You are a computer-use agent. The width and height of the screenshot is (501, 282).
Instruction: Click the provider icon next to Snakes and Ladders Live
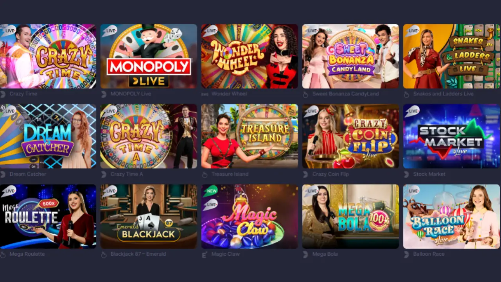point(406,94)
